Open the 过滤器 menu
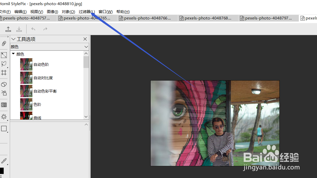 tap(87, 12)
